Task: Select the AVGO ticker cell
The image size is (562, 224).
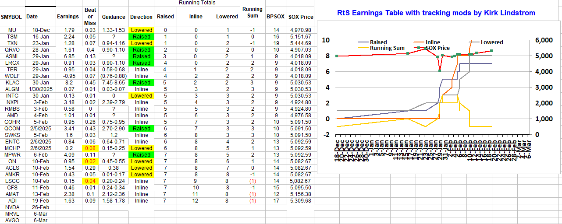Action: click(12, 220)
